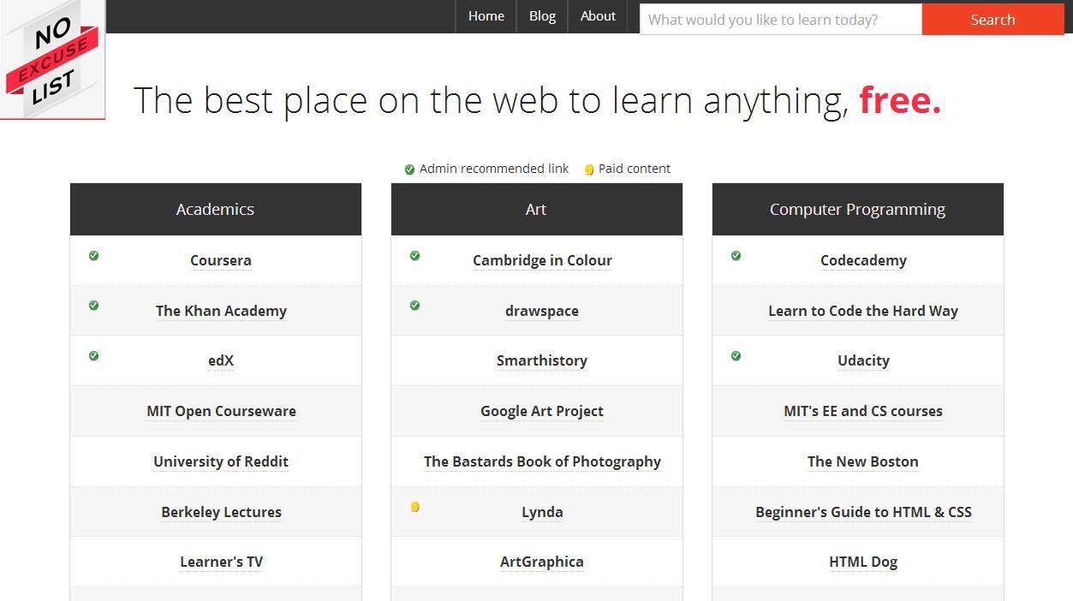Click the red 'free.' word in the headline
This screenshot has width=1073, height=601.
900,100
